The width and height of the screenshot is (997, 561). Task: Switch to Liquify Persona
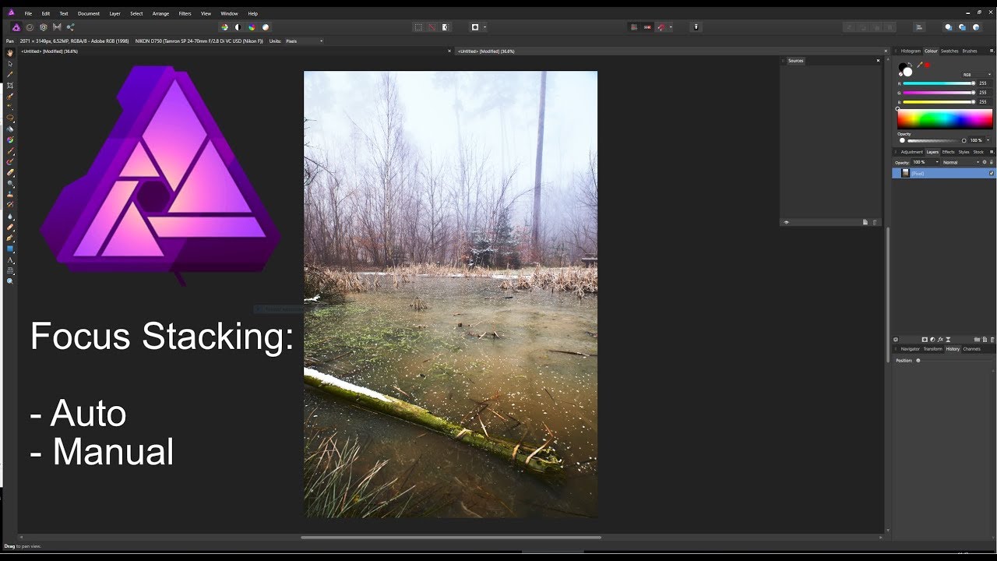pyautogui.click(x=30, y=27)
